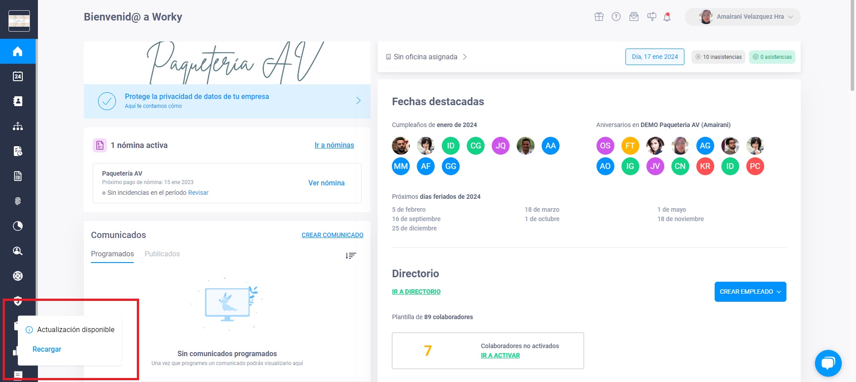Click the KR anniversary avatar
This screenshot has width=856, height=382.
click(705, 166)
